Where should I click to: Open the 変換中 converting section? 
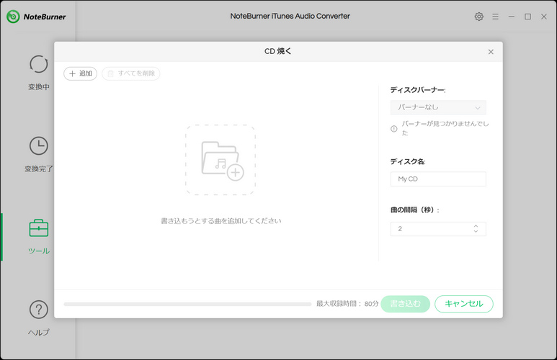pos(39,73)
